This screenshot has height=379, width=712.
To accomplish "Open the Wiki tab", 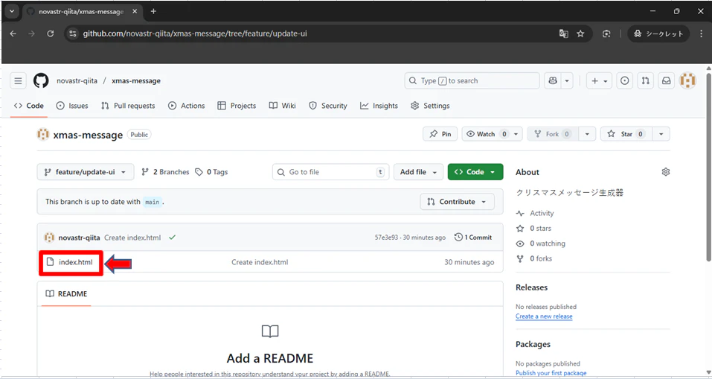I will coord(283,106).
